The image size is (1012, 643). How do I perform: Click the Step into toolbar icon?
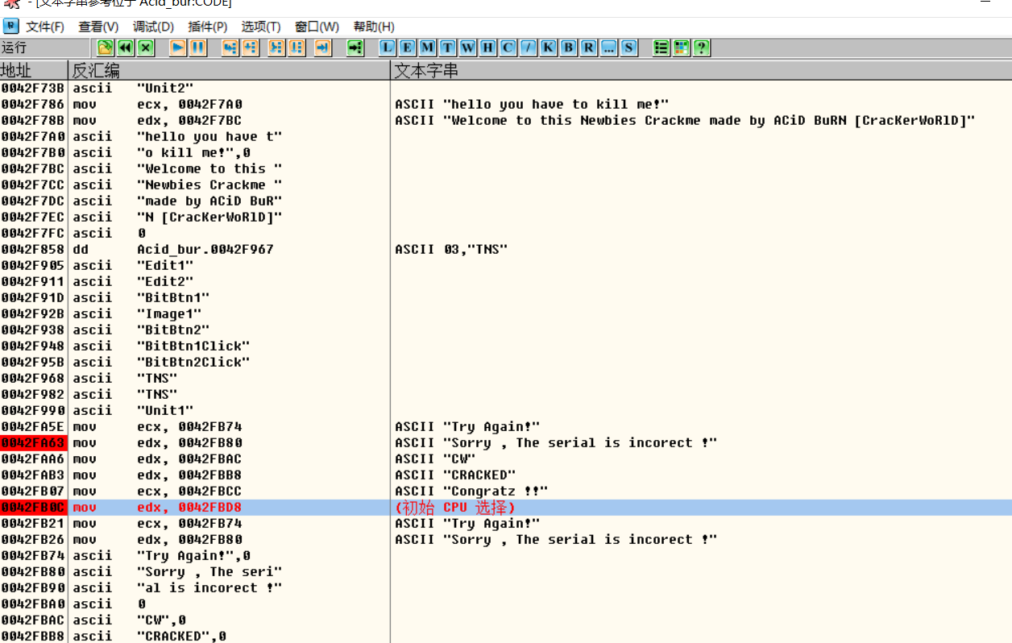230,48
